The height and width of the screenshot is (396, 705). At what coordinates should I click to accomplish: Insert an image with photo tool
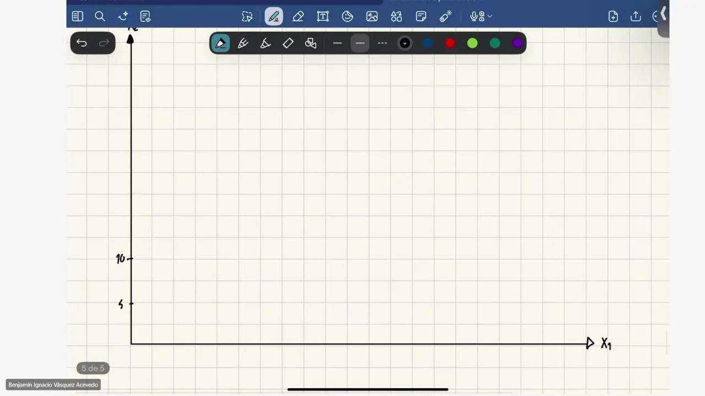[x=372, y=16]
